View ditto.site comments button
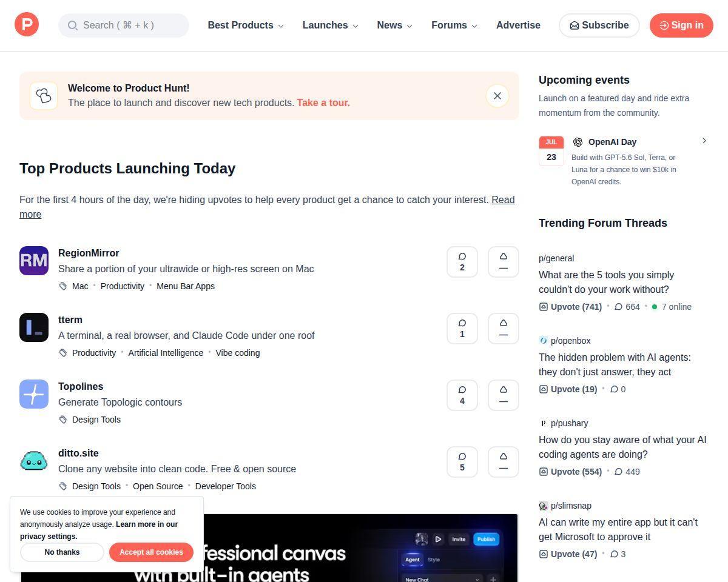This screenshot has height=582, width=728. point(462,462)
